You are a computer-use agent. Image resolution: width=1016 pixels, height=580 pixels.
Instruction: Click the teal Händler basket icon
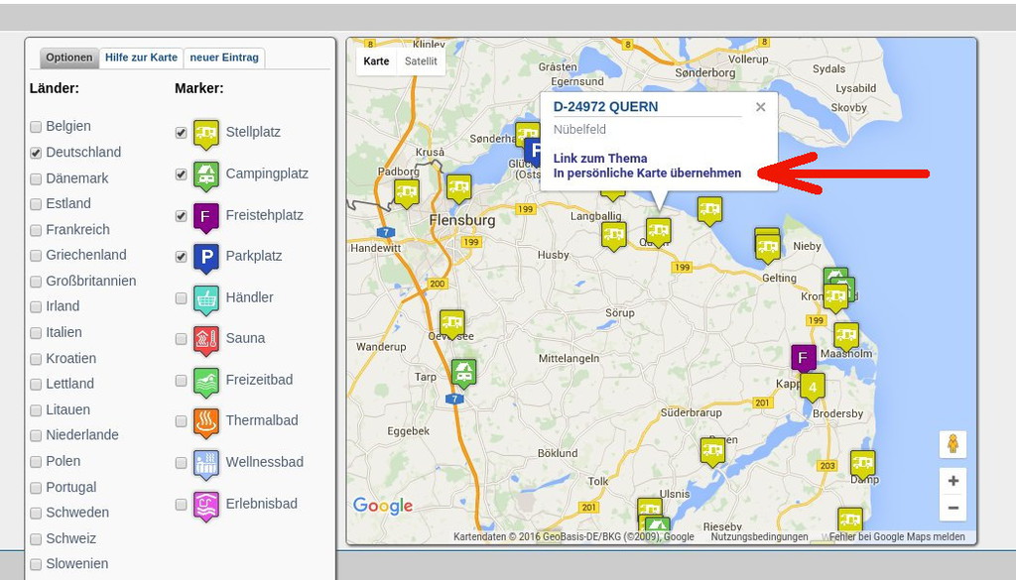pos(206,299)
